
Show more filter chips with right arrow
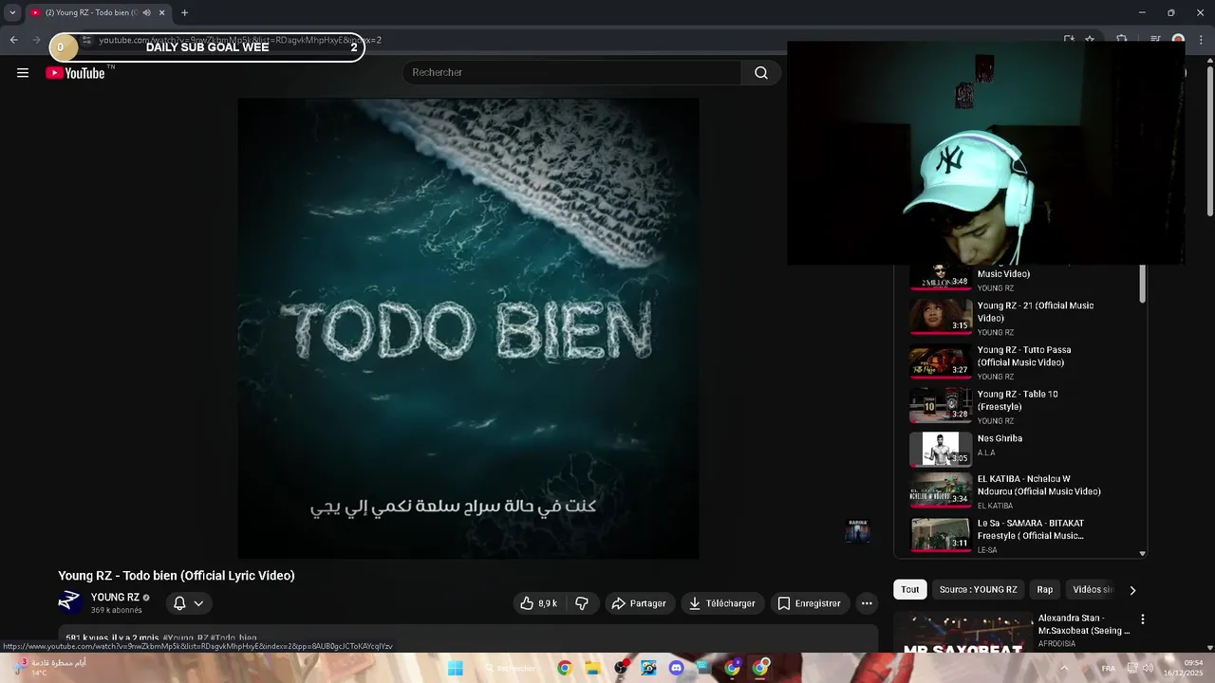point(1132,590)
